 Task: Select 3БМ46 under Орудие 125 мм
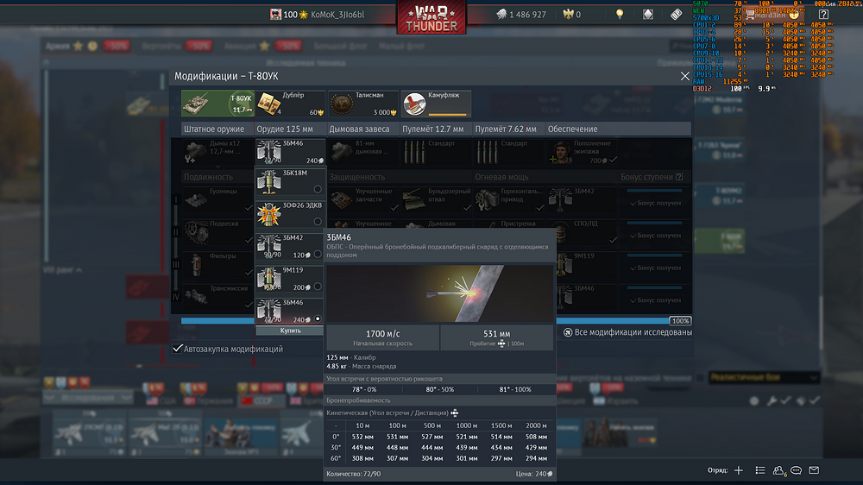pos(290,152)
